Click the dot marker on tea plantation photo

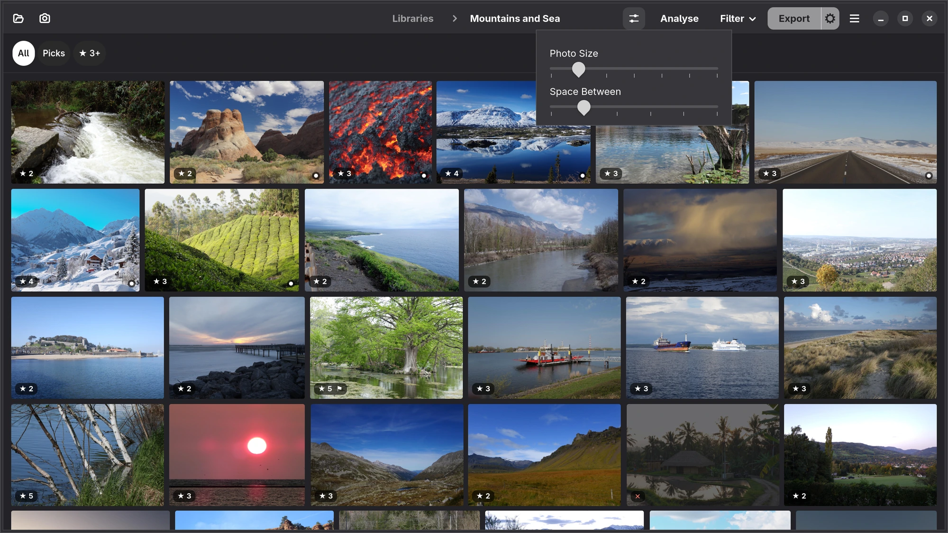(291, 284)
